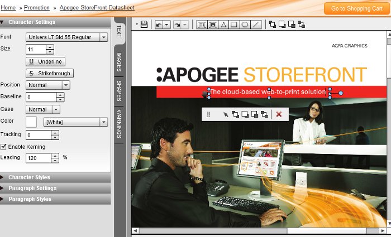
Task: Open the Promotion breadcrumb link
Action: 37,8
